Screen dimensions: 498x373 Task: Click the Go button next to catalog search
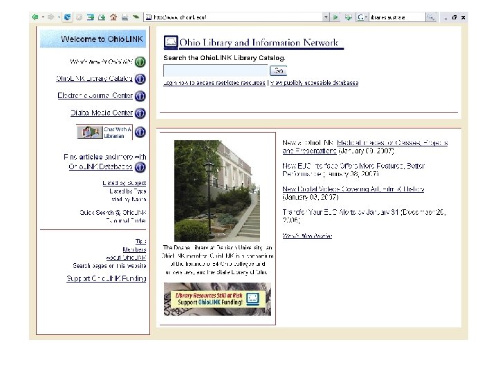point(278,70)
